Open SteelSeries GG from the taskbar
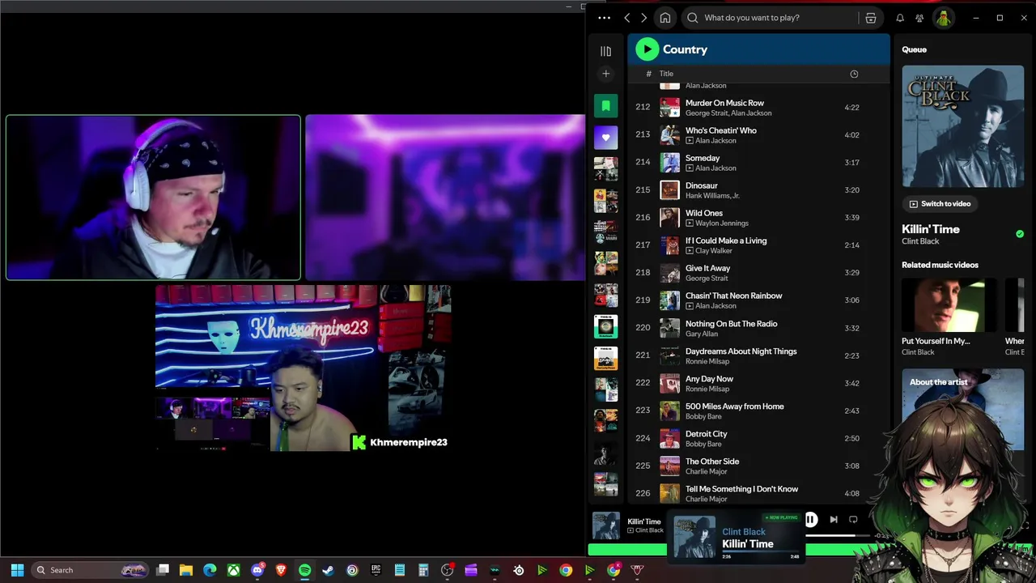This screenshot has height=583, width=1036. click(x=519, y=570)
